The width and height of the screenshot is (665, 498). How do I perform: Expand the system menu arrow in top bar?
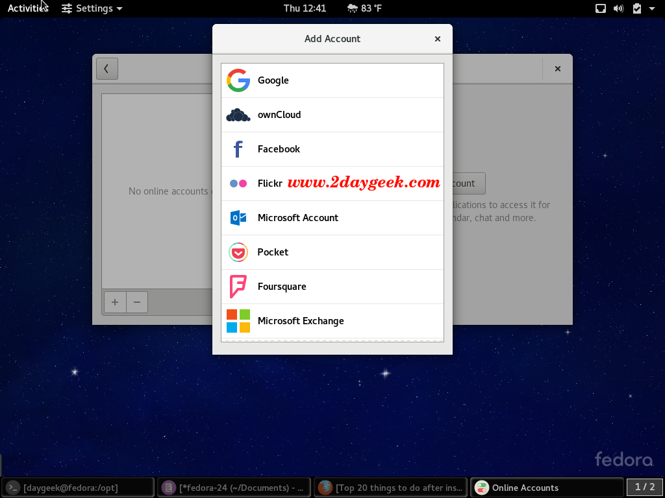(652, 8)
